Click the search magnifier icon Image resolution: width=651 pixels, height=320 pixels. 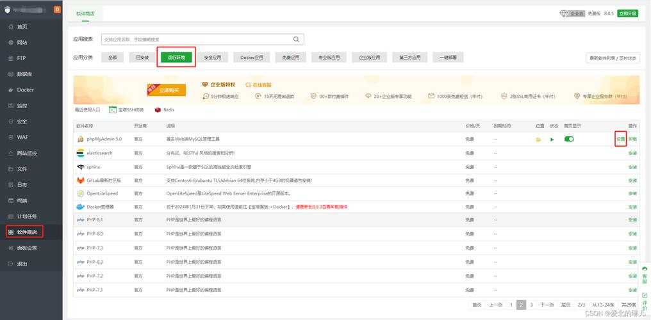tap(296, 40)
